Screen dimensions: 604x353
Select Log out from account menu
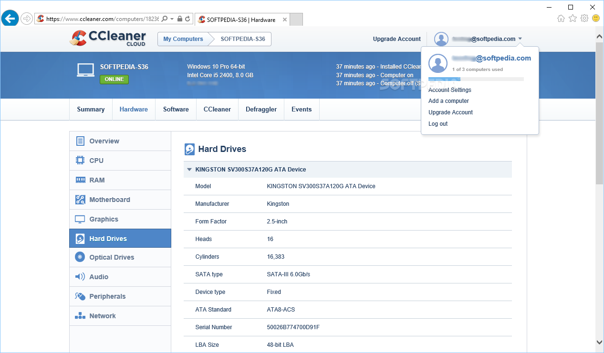tap(438, 124)
